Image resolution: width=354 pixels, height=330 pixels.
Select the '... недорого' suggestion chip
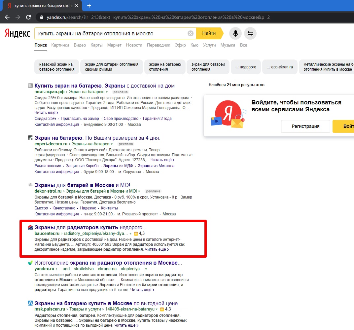coord(246,67)
